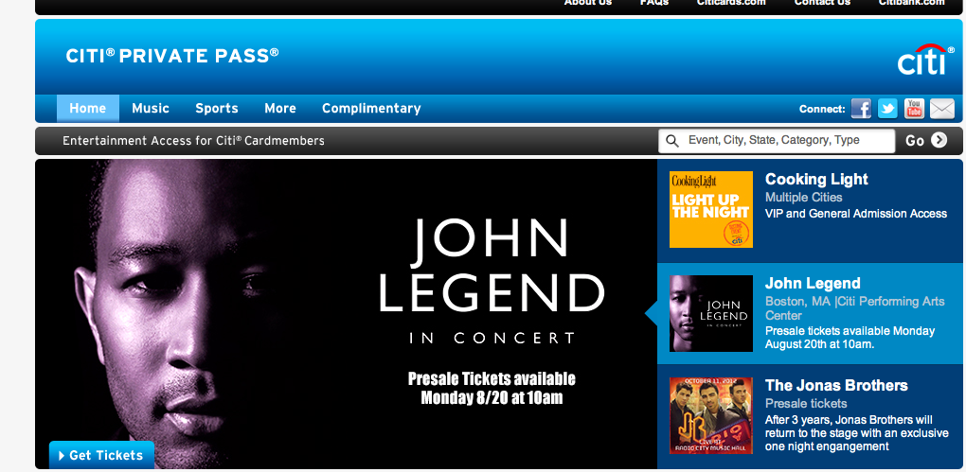
Task: Open The Jonas Brothers event title
Action: pyautogui.click(x=836, y=386)
